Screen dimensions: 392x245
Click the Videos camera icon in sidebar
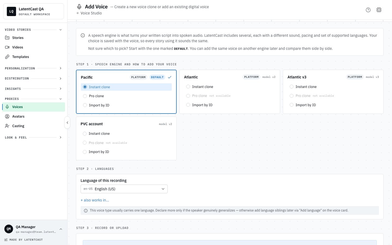7,47
